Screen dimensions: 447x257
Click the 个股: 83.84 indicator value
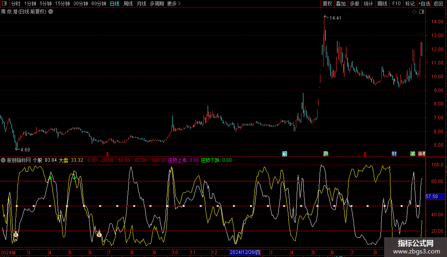pyautogui.click(x=45, y=160)
